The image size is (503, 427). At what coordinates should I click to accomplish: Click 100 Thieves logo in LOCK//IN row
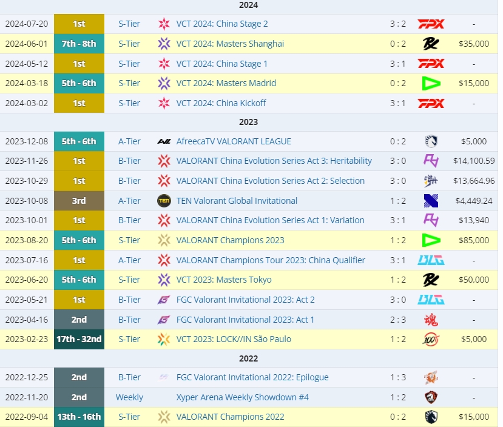coord(431,339)
